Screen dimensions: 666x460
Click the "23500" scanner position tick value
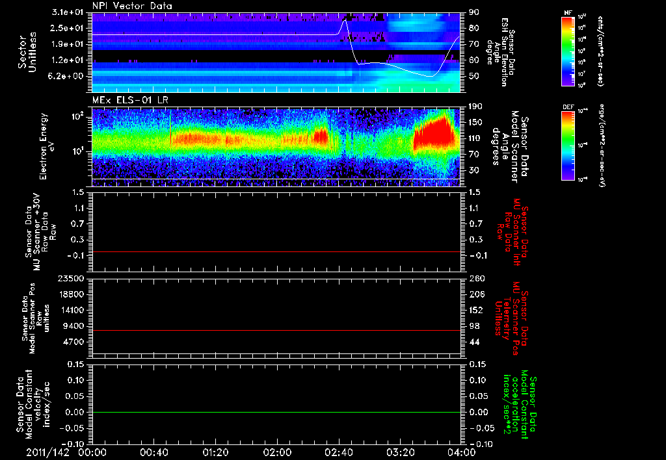pos(71,278)
